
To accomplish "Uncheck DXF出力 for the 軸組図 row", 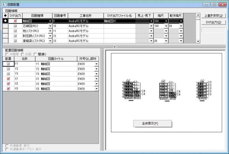I will click(x=15, y=21).
